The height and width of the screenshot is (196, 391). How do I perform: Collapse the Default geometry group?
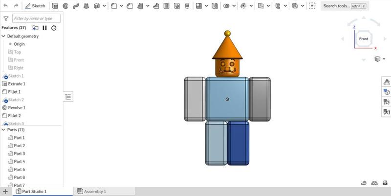(3, 36)
